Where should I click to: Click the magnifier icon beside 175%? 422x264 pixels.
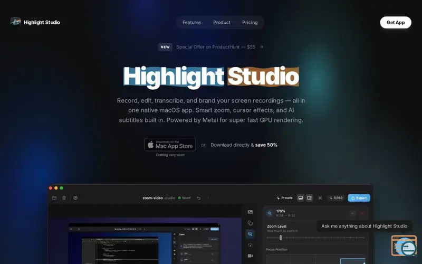click(x=270, y=213)
